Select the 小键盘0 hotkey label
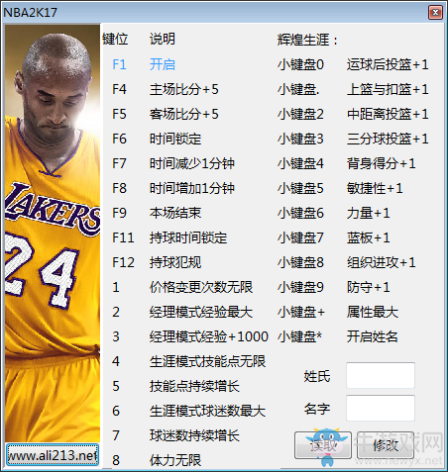The image size is (448, 472). pos(300,64)
